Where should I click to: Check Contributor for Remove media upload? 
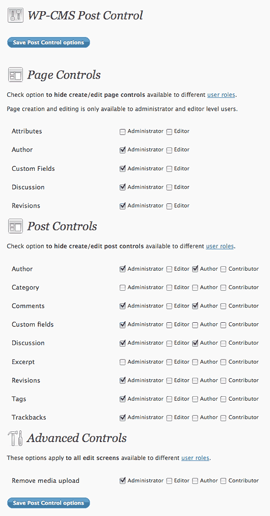[x=223, y=481]
